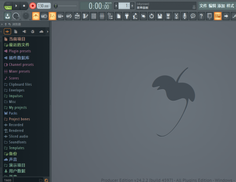Open audio editor with the scissors icon
This screenshot has width=236, height=182.
tap(177, 16)
